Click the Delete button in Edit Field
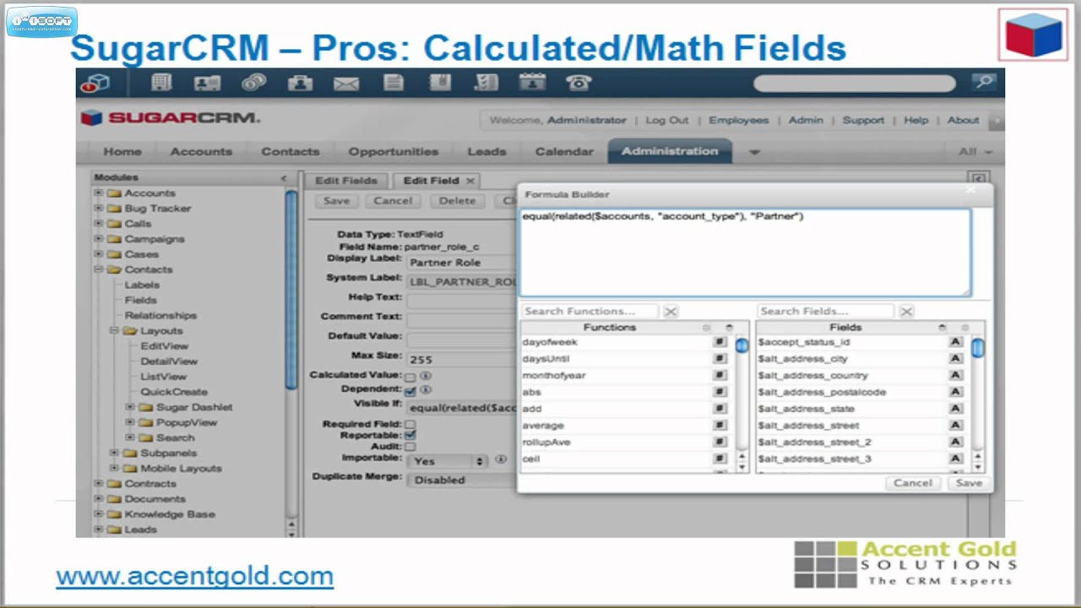Viewport: 1081px width, 608px height. pyautogui.click(x=457, y=201)
